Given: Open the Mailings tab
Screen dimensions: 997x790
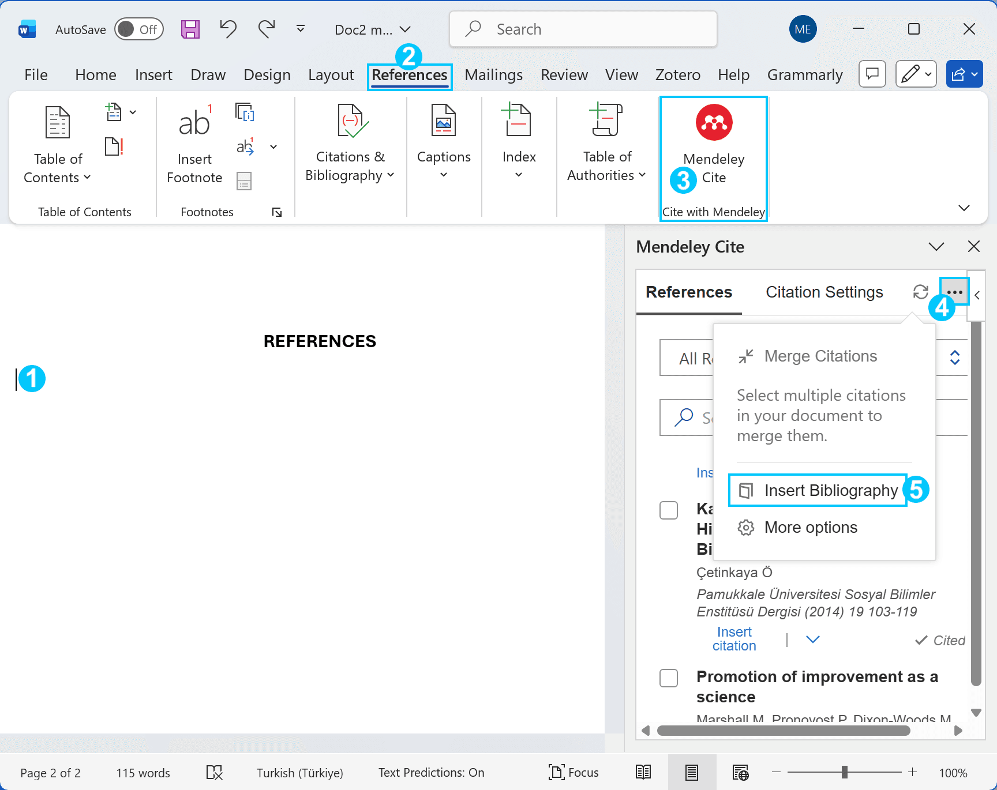Looking at the screenshot, I should tap(494, 75).
